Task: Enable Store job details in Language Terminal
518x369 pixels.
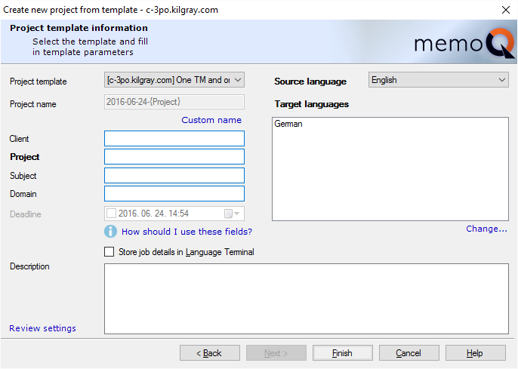Action: 109,252
